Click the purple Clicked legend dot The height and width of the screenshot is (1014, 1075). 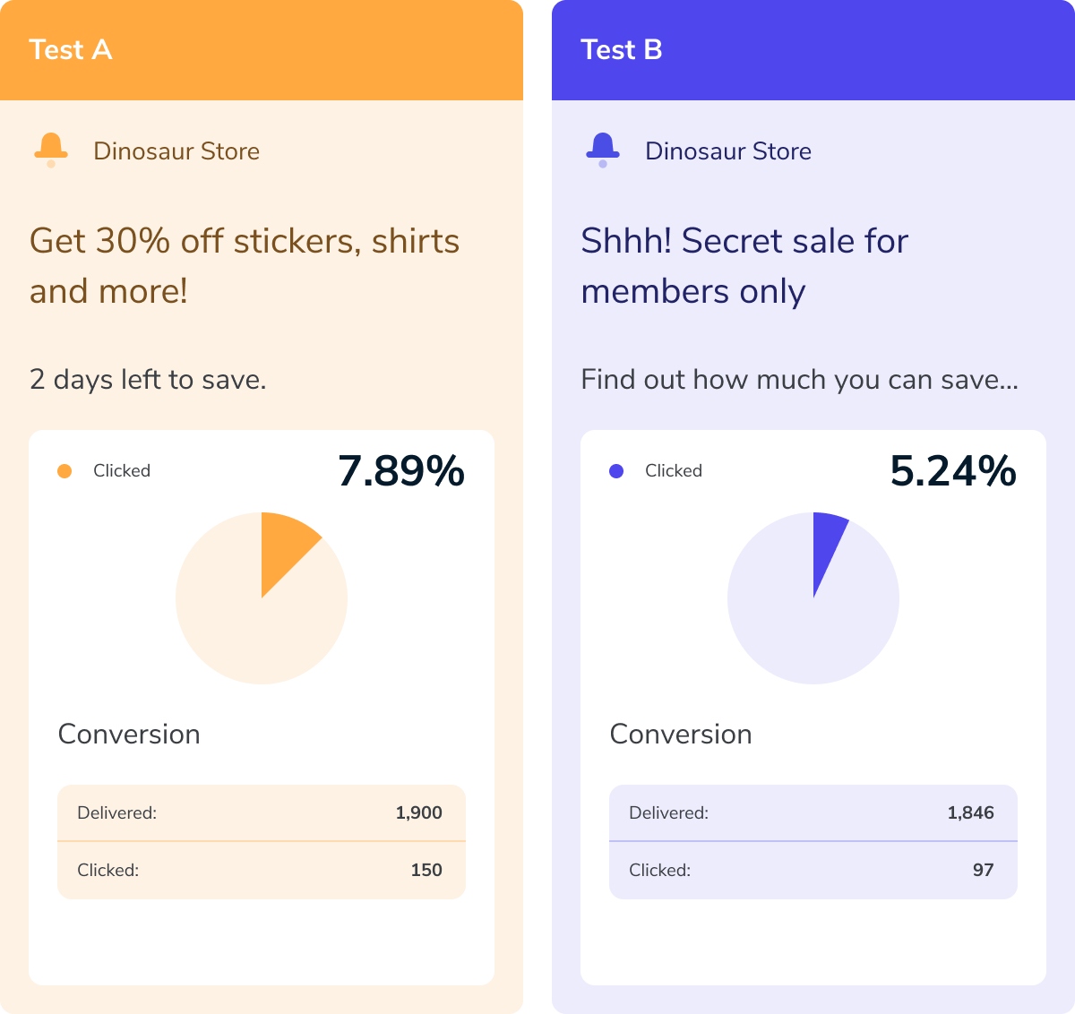[616, 471]
